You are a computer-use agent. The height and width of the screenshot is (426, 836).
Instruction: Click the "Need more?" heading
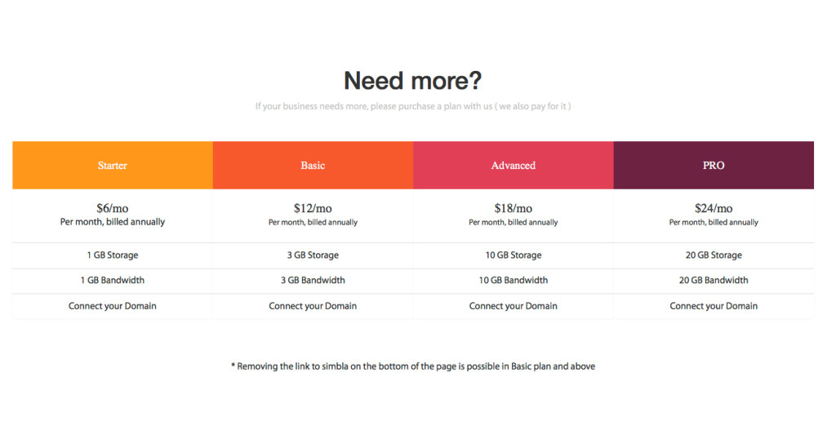pos(412,81)
